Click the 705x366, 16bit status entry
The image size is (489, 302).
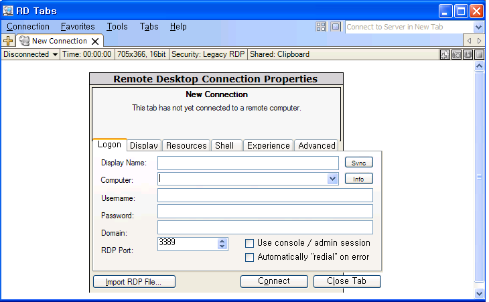(x=141, y=54)
